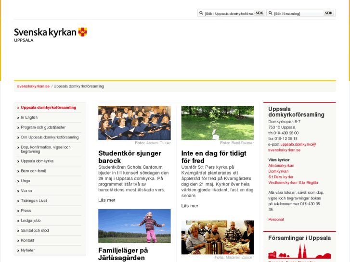Open Samtal och stöd menu item

click(x=35, y=231)
